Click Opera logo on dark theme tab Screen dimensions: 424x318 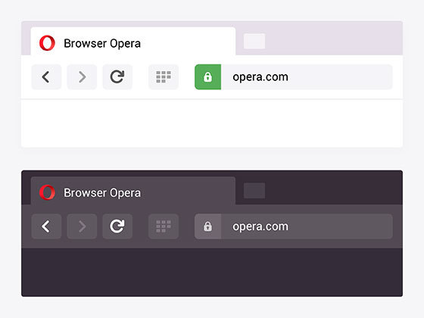pyautogui.click(x=47, y=192)
